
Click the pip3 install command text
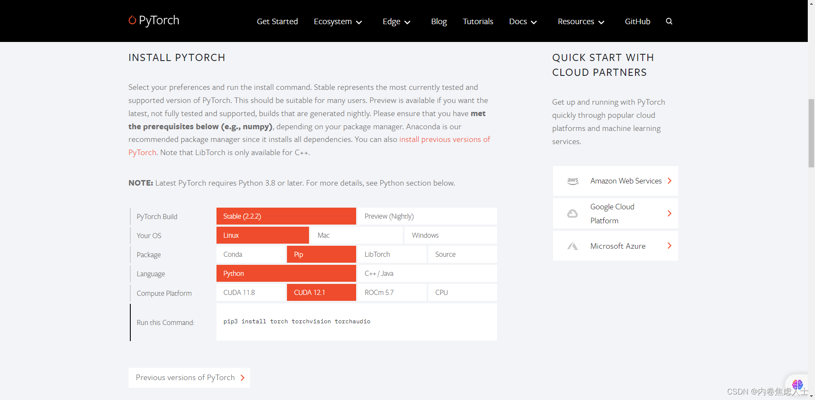click(297, 322)
